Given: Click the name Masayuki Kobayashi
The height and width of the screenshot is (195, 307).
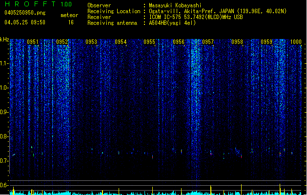Looking at the screenshot, I should tap(175, 5).
